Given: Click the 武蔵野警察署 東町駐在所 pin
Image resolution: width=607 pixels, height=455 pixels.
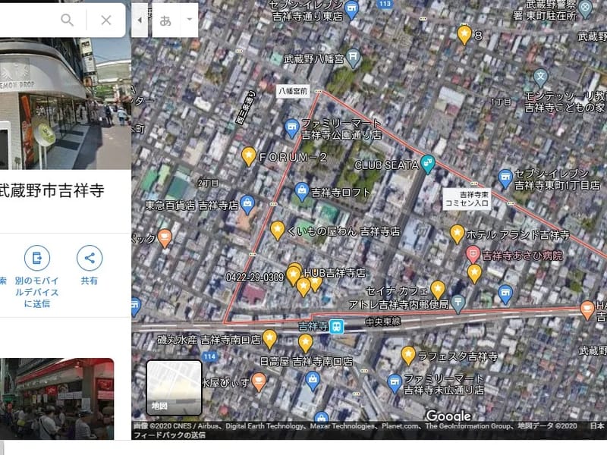Looking at the screenshot, I should [x=585, y=8].
